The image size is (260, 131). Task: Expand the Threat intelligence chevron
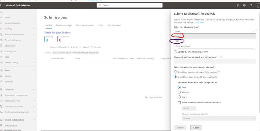click(x=34, y=40)
